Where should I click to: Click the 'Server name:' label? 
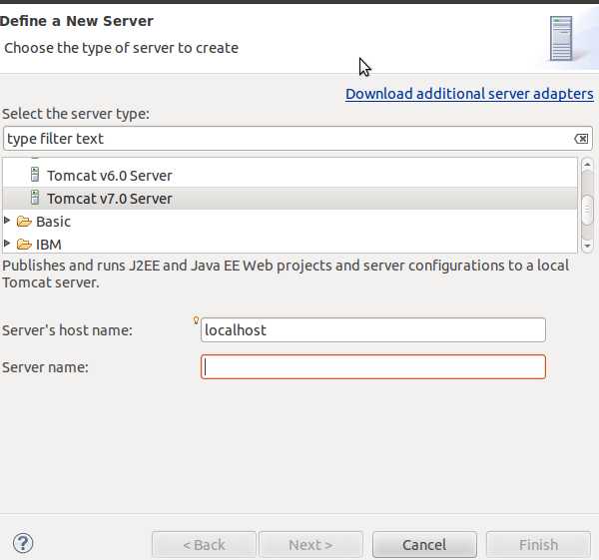45,367
